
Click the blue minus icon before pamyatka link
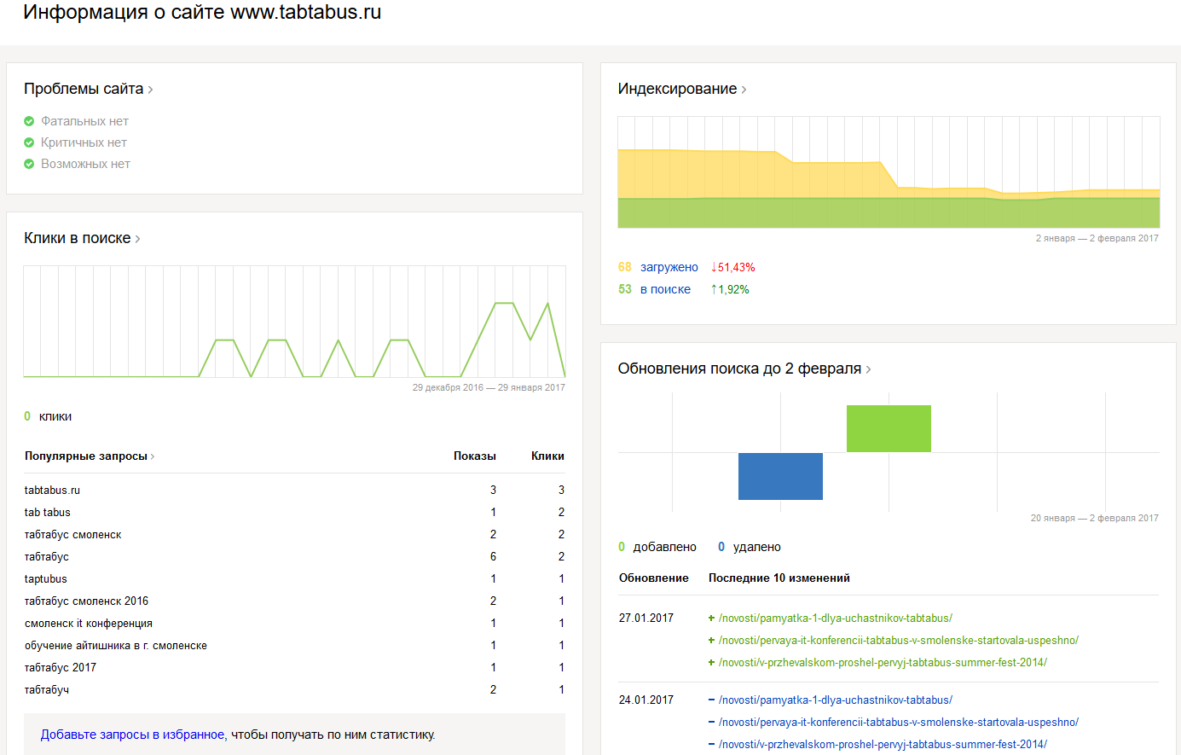(711, 700)
